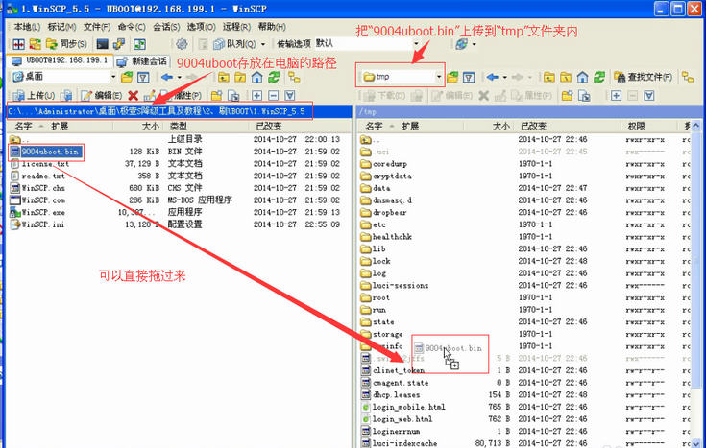
Task: Launch PuTTY from the toolbar icon
Action: tap(119, 44)
